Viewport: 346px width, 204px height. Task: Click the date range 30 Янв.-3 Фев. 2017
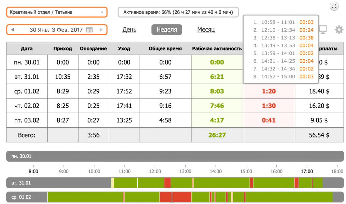[56, 30]
